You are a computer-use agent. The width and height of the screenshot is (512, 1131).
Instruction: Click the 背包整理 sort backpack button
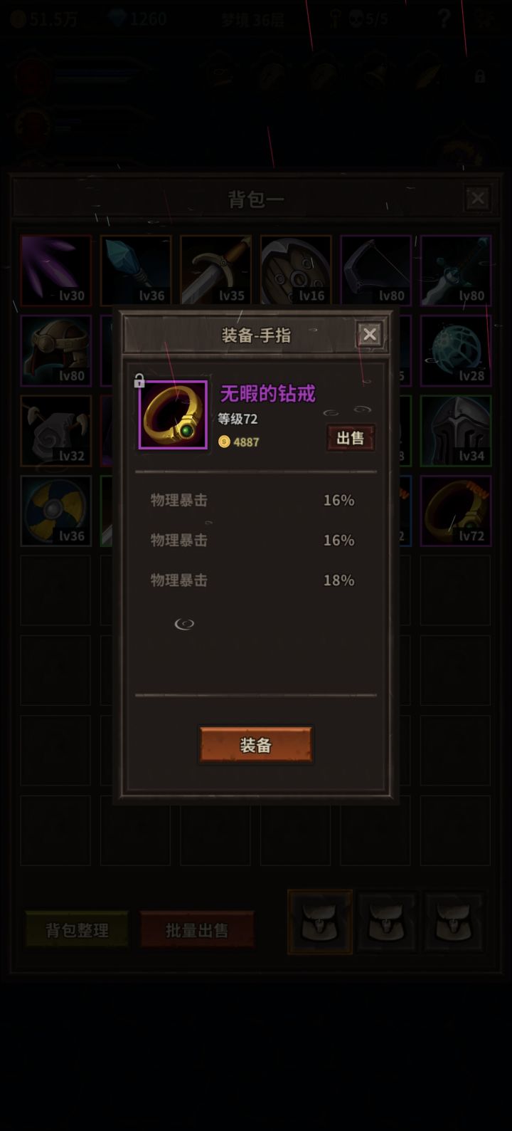77,929
